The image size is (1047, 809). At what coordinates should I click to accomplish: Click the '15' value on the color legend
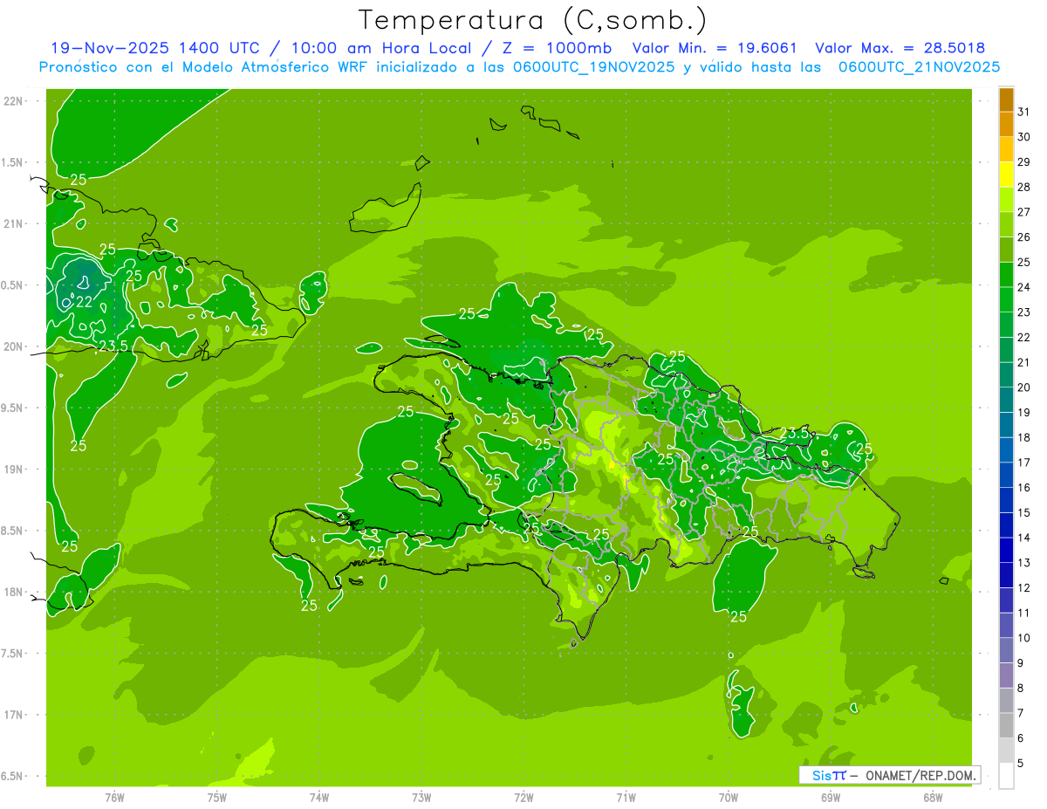(x=1023, y=512)
